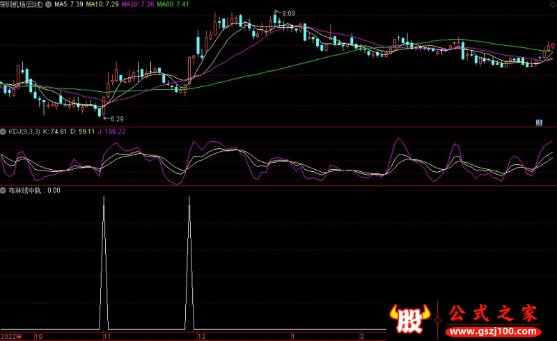Click the 深圳机场(日线) chart title
The image size is (557, 341).
(22, 5)
